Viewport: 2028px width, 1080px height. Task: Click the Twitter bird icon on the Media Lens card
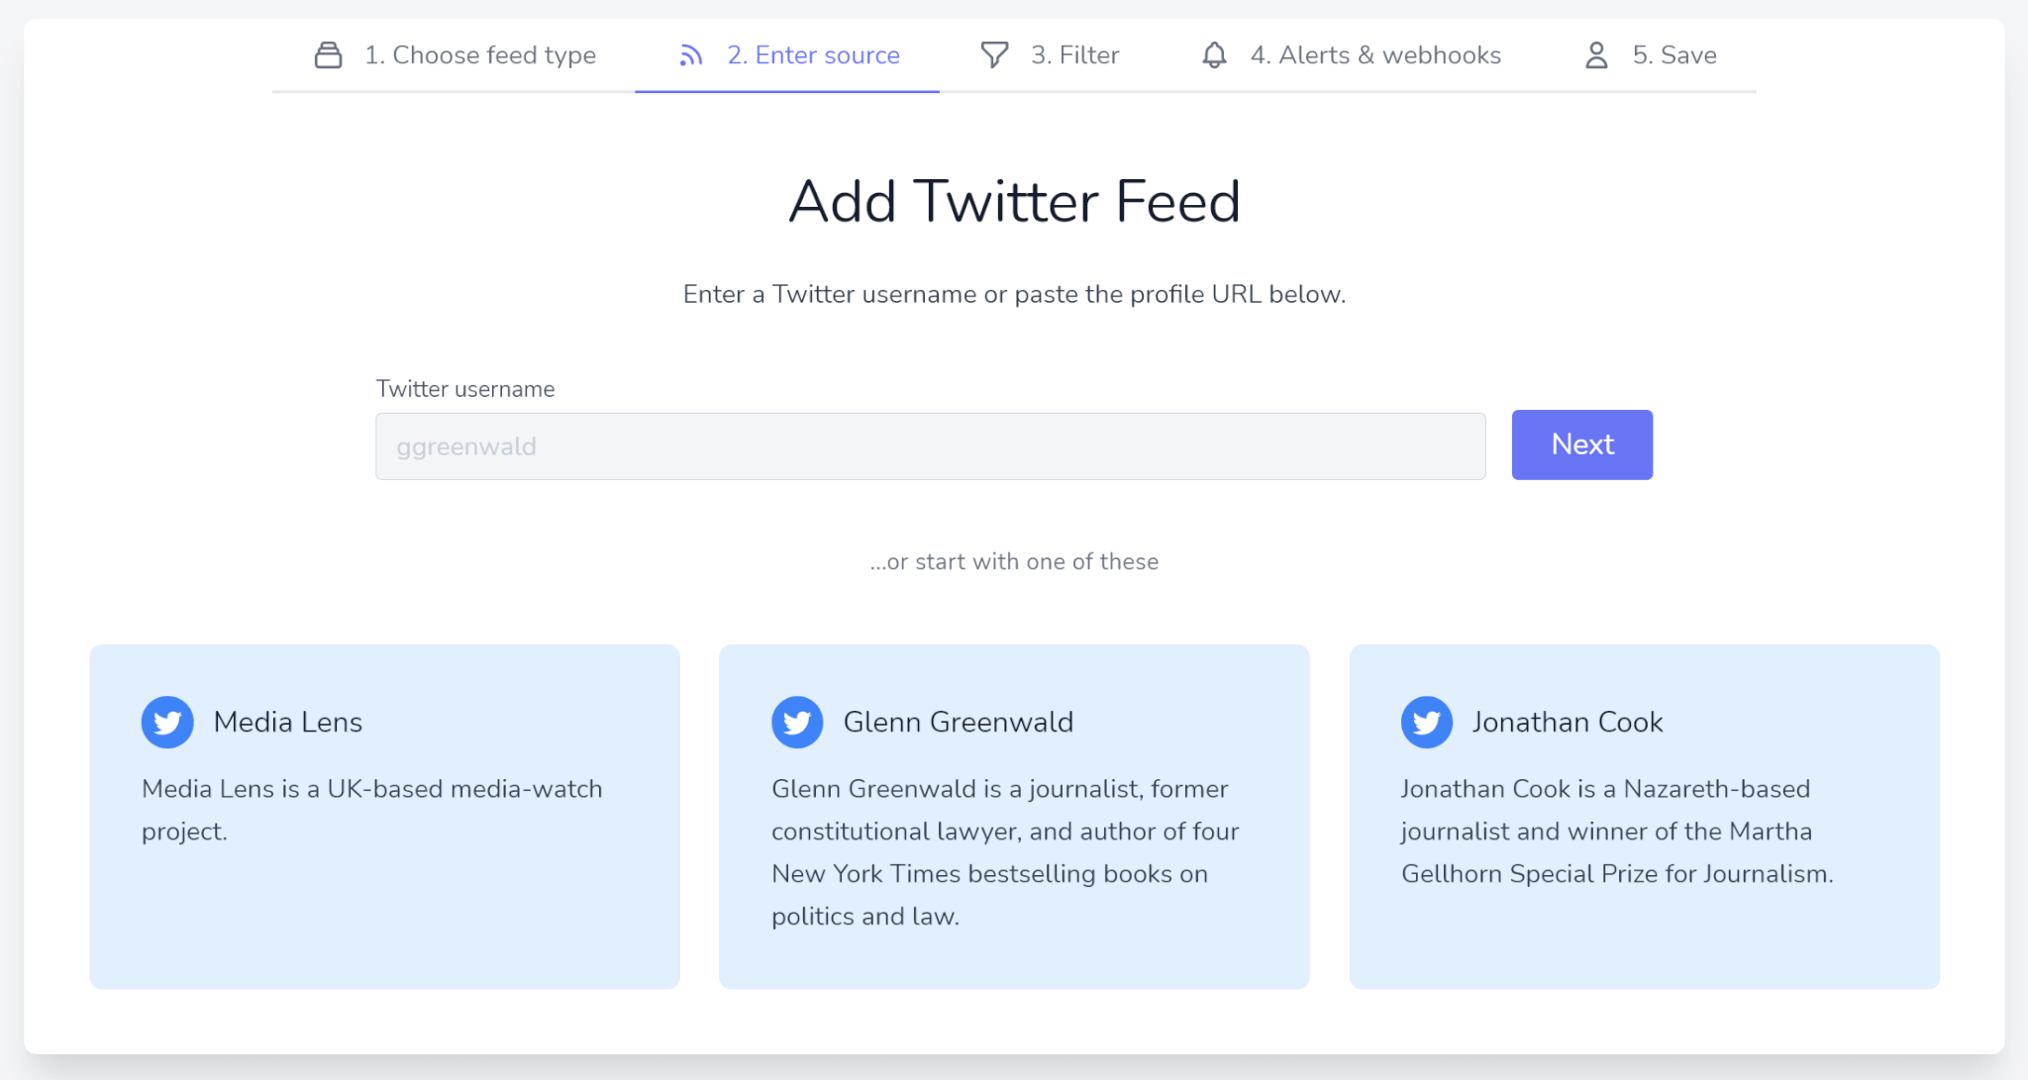166,722
